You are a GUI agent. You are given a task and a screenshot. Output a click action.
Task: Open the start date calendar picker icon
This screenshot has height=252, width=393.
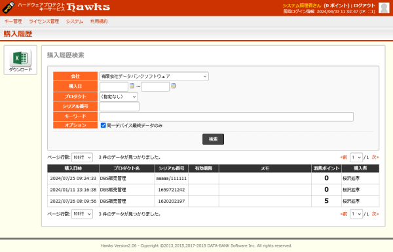[132, 86]
